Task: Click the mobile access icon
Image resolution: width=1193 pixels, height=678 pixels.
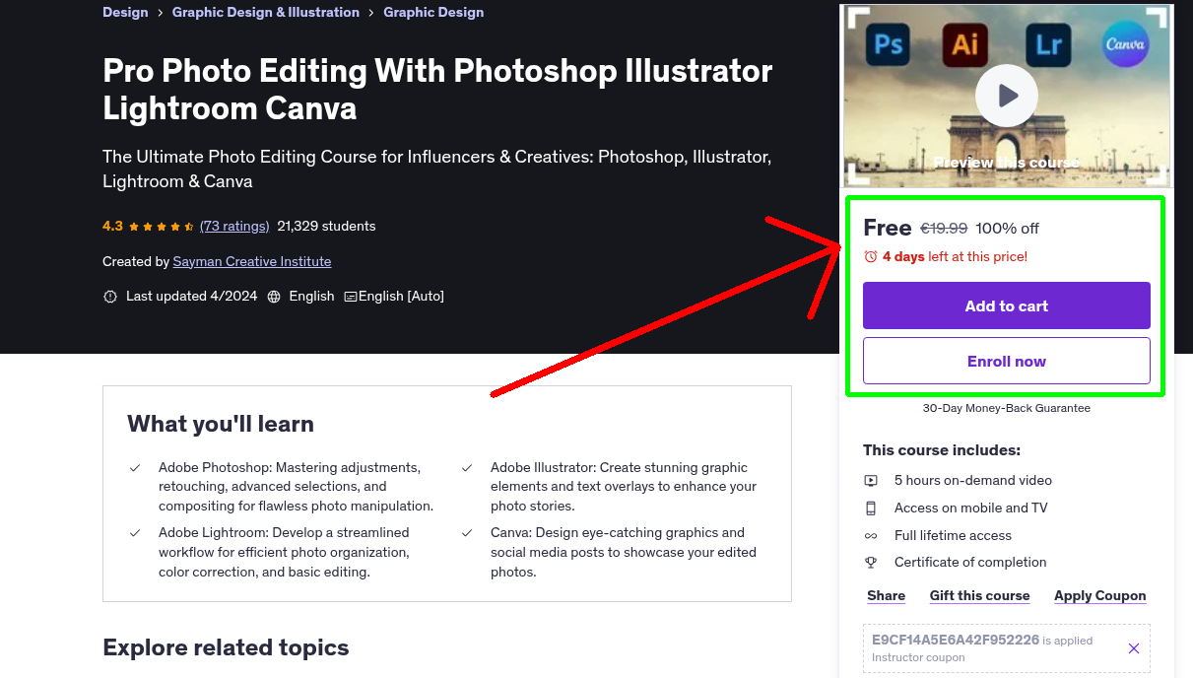Action: click(x=871, y=508)
